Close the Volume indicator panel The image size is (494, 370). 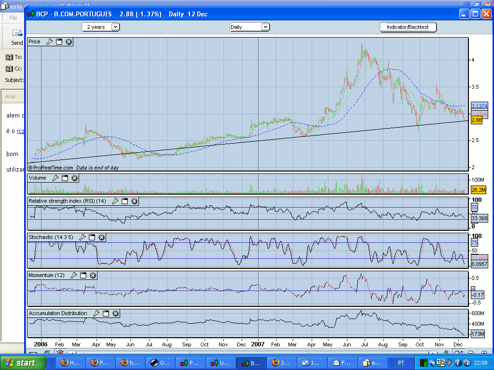74,178
